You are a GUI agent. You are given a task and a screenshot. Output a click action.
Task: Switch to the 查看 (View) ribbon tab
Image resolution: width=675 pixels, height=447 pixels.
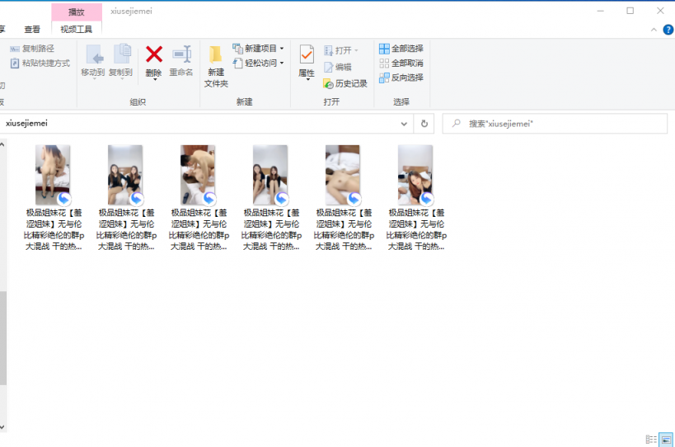32,30
